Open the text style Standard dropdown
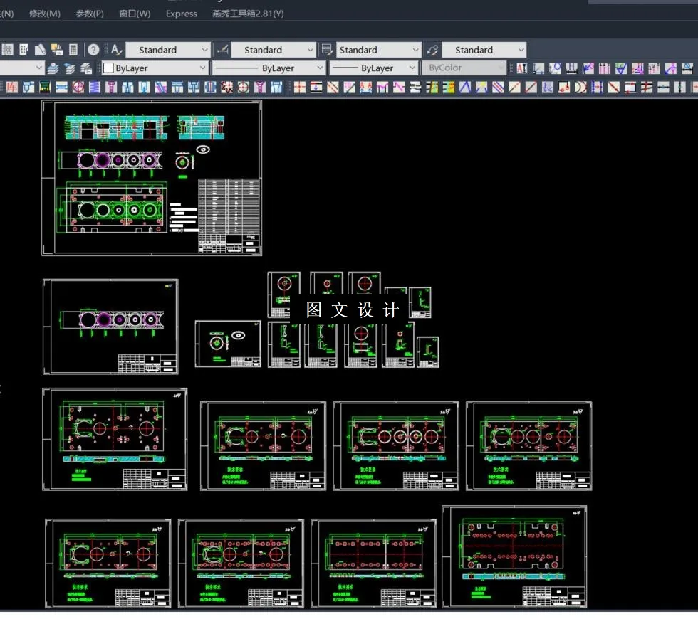The width and height of the screenshot is (698, 619). [168, 50]
